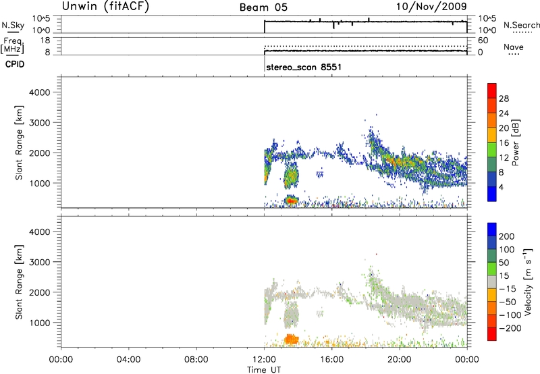Click the noise trace in N.Sky panel

(x=365, y=22)
